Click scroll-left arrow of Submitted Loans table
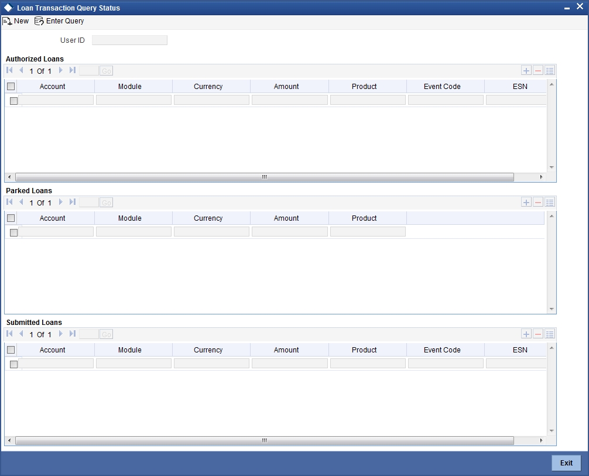This screenshot has height=476, width=589. coord(9,440)
